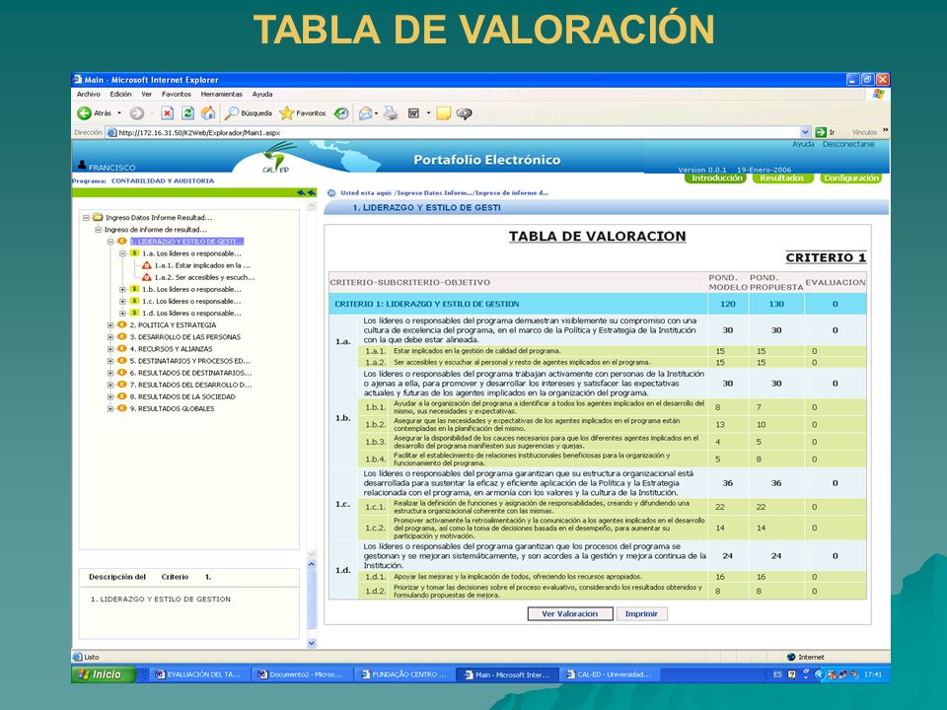
Task: Go to home page icon
Action: [x=208, y=112]
